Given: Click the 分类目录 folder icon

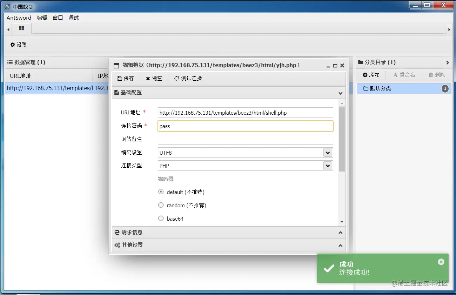Looking at the screenshot, I should coord(361,62).
